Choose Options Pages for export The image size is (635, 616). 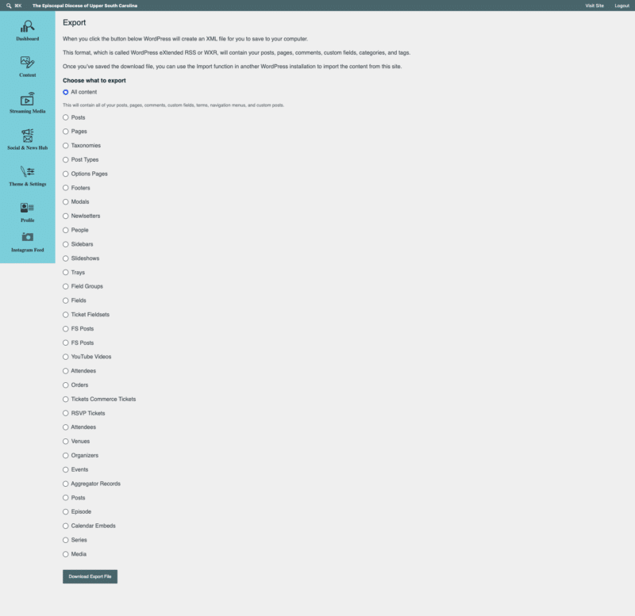(66, 174)
